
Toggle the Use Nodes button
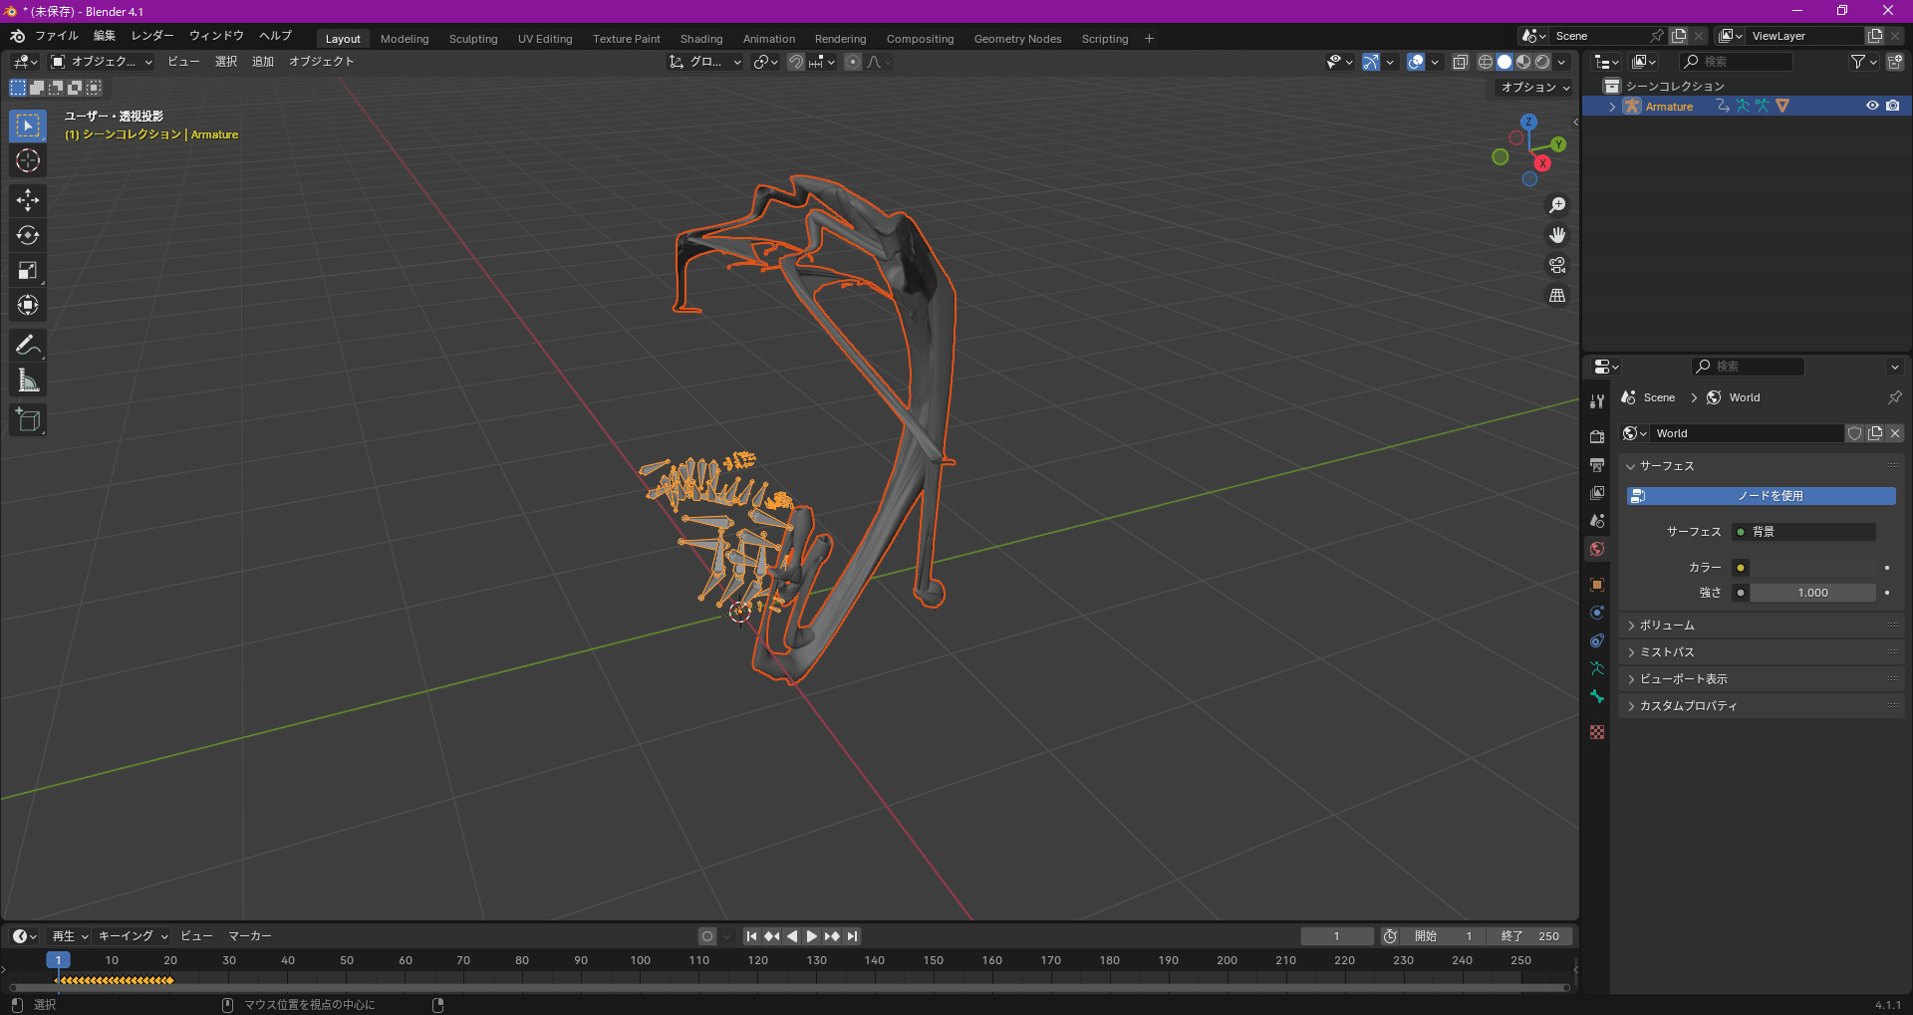coord(1762,495)
